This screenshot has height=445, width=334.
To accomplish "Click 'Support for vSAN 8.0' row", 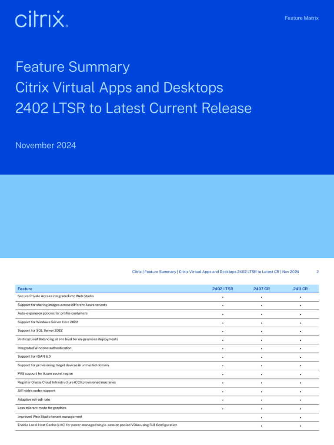I will coord(167,357).
